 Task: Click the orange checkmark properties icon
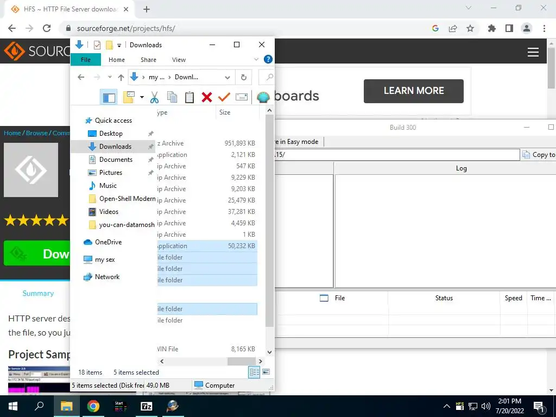click(224, 97)
